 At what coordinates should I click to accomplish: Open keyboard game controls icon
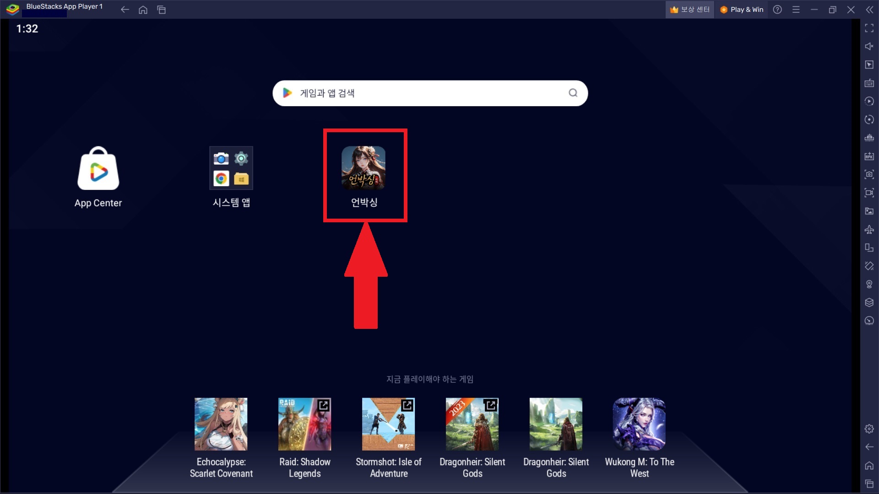[x=869, y=83]
